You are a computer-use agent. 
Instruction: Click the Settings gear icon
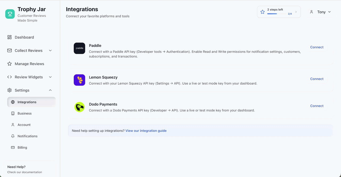click(x=10, y=90)
